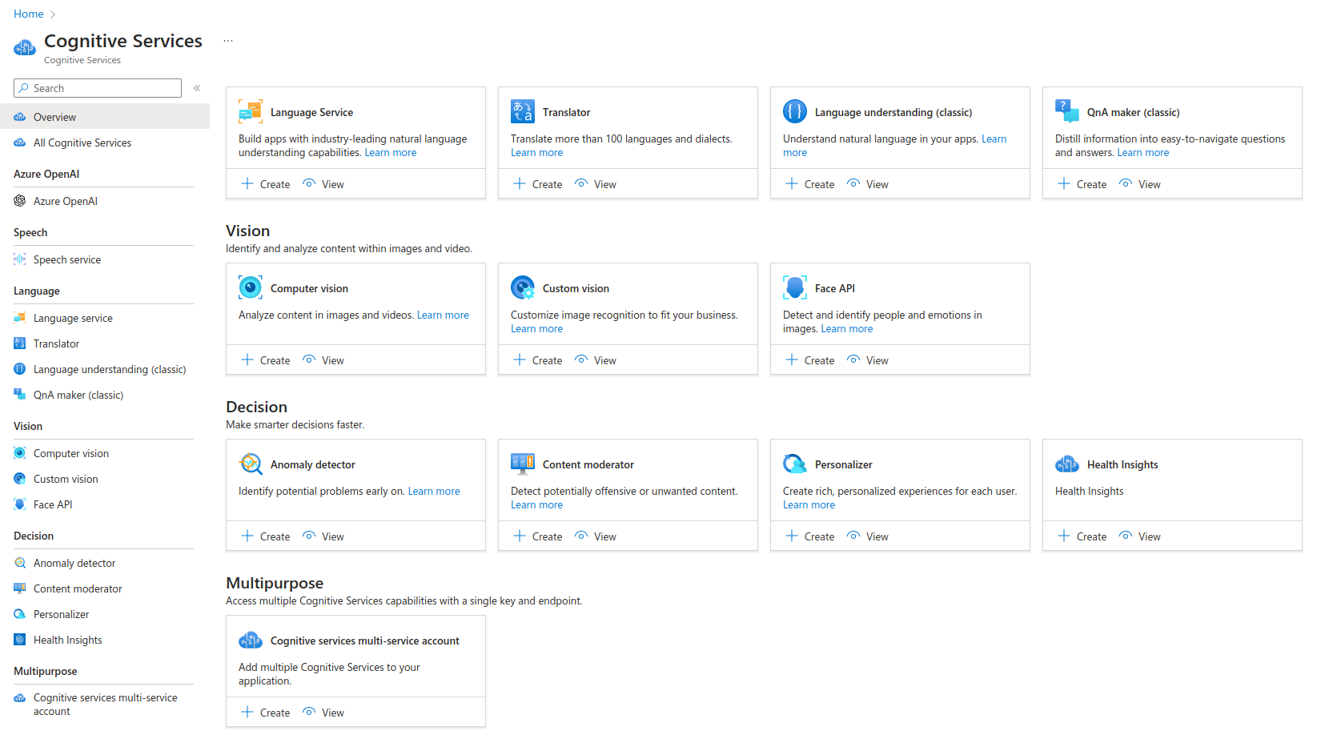Click the Cognitive Services page title
This screenshot has width=1333, height=755.
click(x=123, y=41)
